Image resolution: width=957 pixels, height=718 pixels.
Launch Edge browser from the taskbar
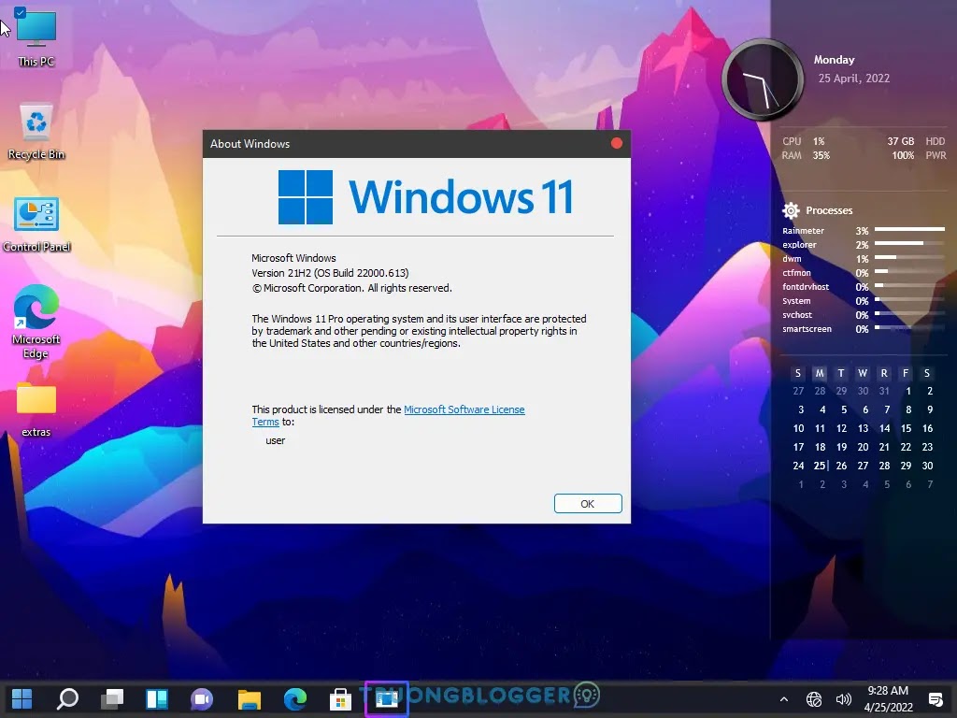[x=294, y=698]
